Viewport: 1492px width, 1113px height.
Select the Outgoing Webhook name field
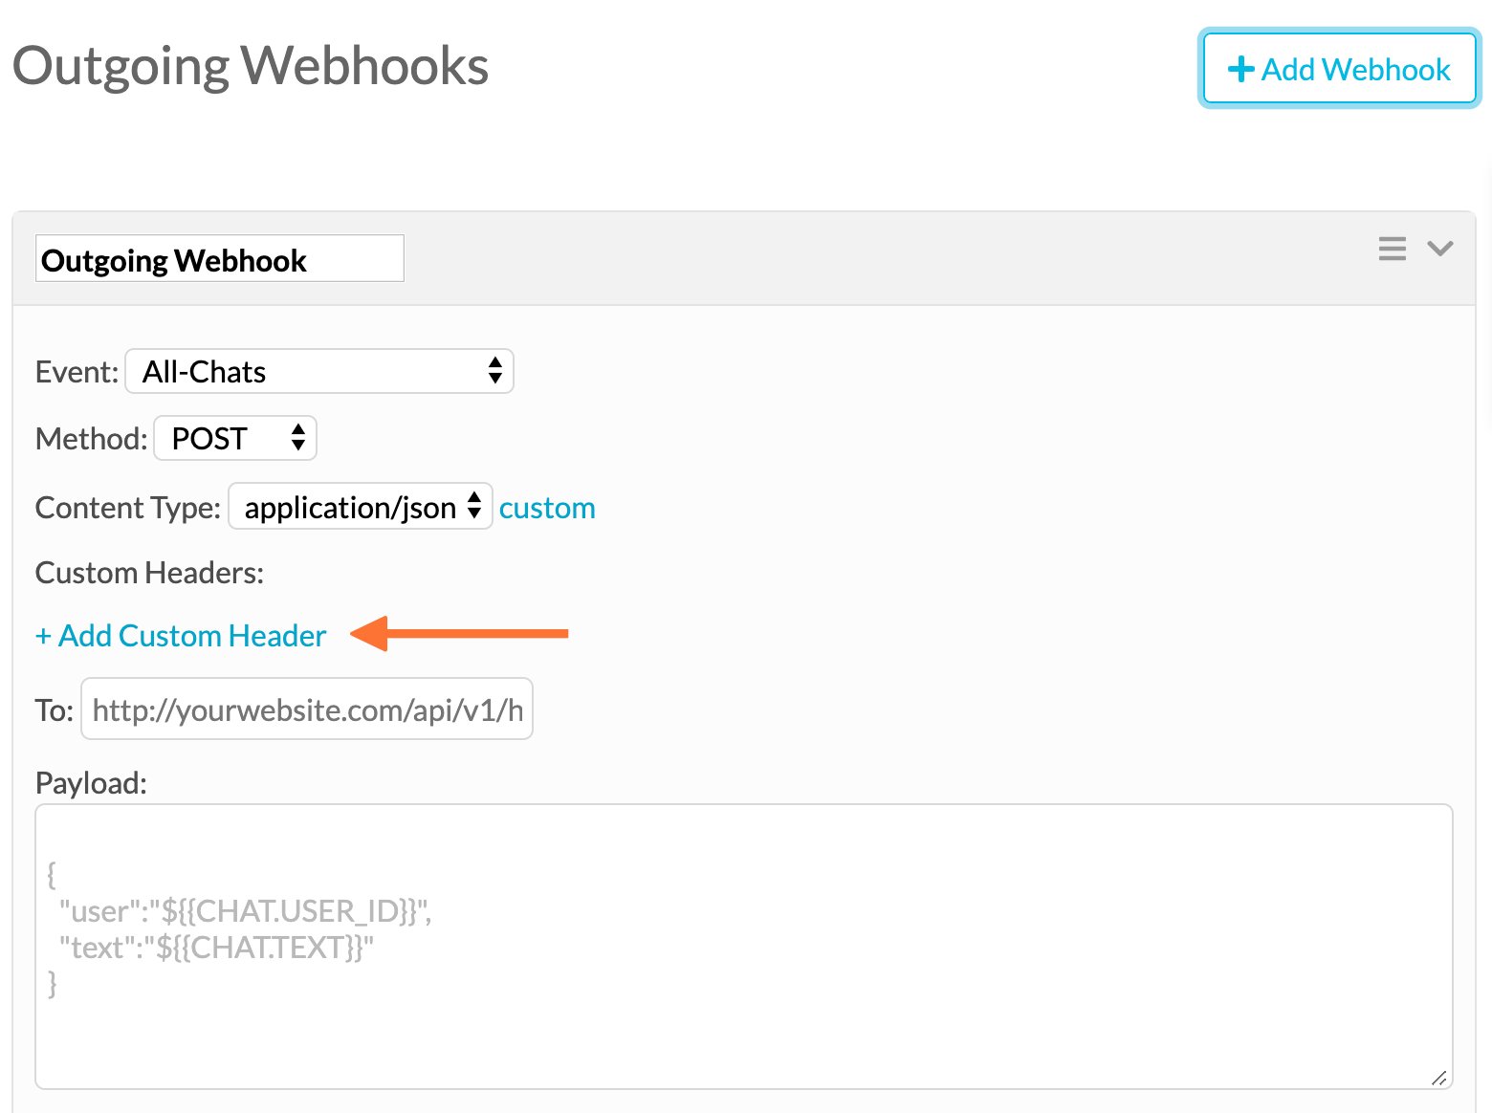click(219, 258)
